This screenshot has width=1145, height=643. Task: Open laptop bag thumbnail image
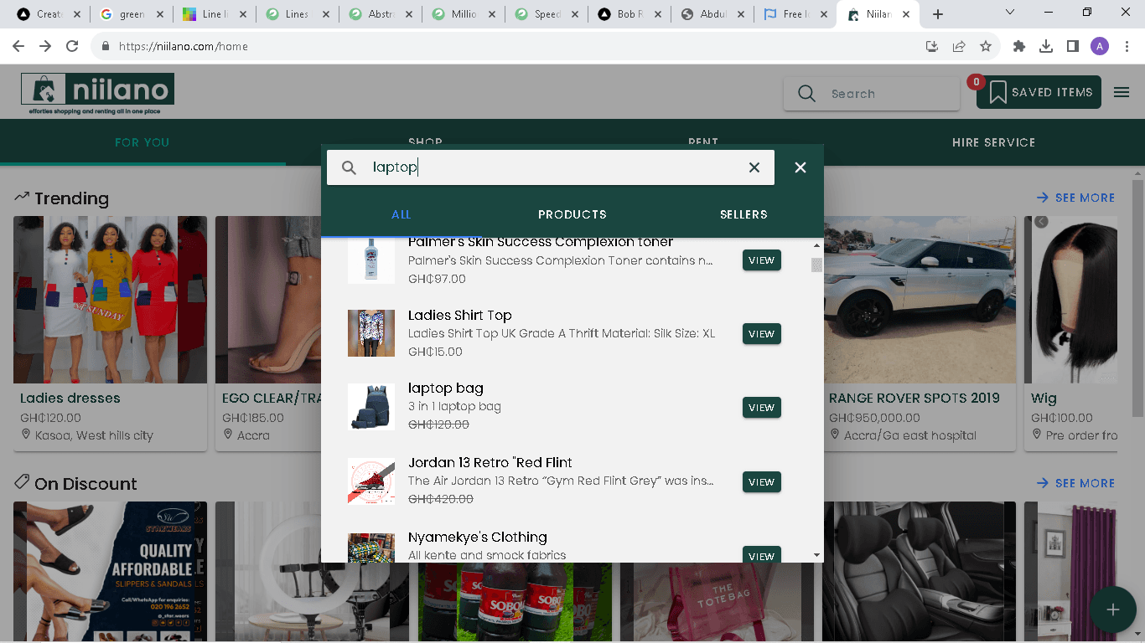click(371, 407)
